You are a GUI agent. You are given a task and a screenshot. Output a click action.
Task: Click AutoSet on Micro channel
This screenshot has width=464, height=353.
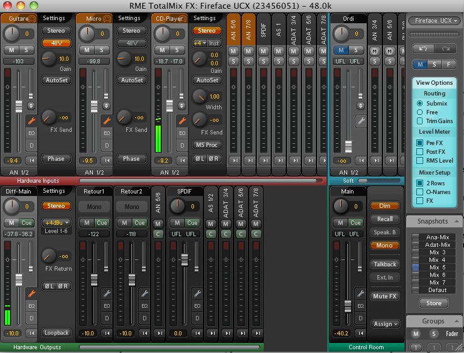click(x=132, y=80)
